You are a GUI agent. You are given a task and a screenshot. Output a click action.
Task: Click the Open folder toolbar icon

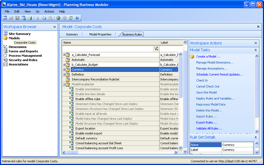coord(11,18)
